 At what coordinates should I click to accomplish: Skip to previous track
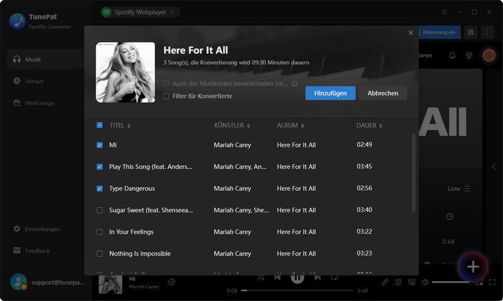pos(277,277)
